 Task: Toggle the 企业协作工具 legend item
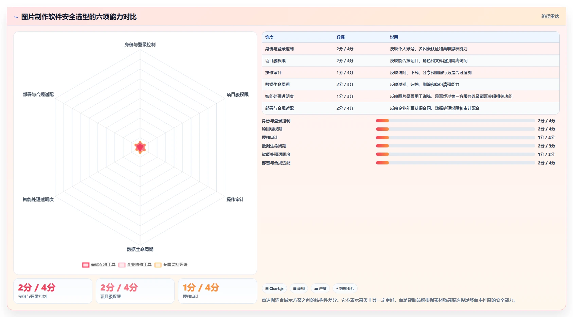pos(135,265)
